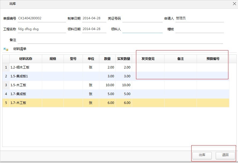
Task: Open the 制单日期 date field
Action: click(x=94, y=19)
